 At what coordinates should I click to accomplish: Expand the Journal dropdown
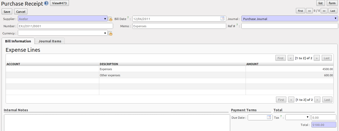(x=336, y=19)
